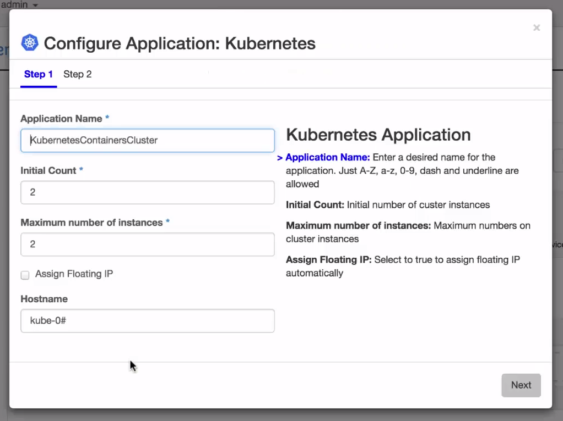The width and height of the screenshot is (563, 421).
Task: Click the Application Name field label
Action: click(x=61, y=119)
